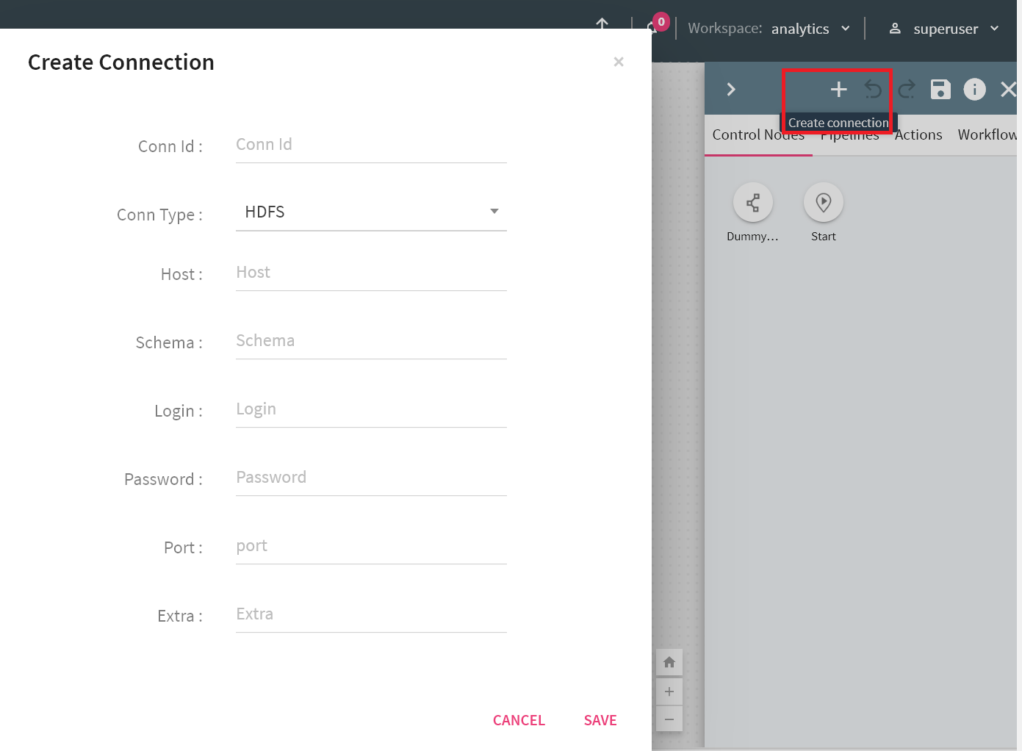Click the undo arrow icon
The image size is (1022, 751).
coord(873,90)
